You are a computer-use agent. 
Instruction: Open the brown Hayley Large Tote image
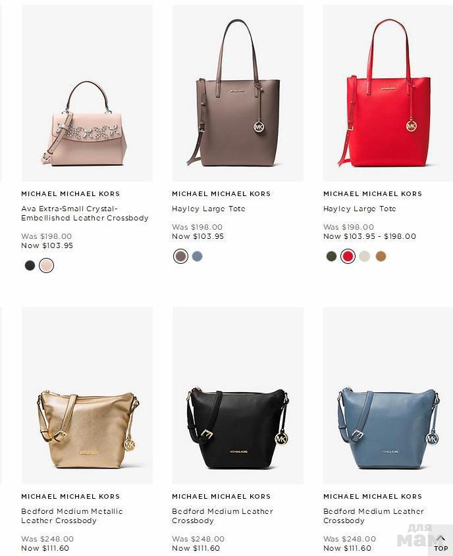pos(238,93)
